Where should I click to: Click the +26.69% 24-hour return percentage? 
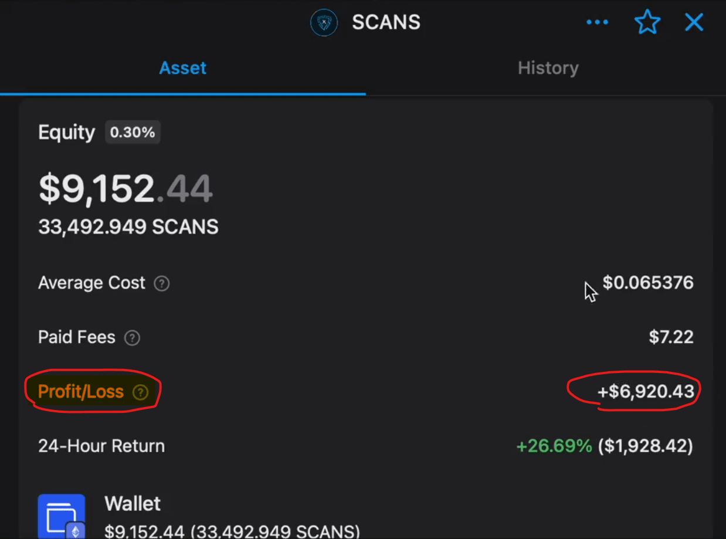(554, 446)
